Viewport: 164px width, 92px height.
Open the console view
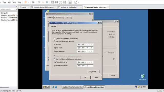(70, 2)
